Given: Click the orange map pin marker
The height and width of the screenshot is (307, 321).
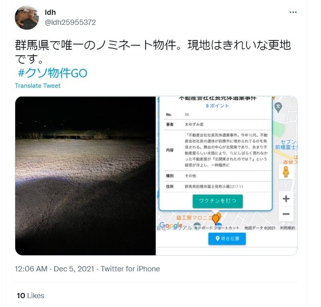Looking at the screenshot, I should (215, 219).
